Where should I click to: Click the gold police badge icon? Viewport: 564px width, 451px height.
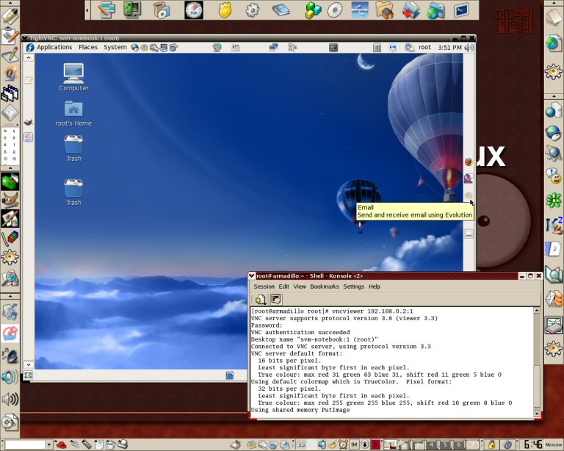225,10
